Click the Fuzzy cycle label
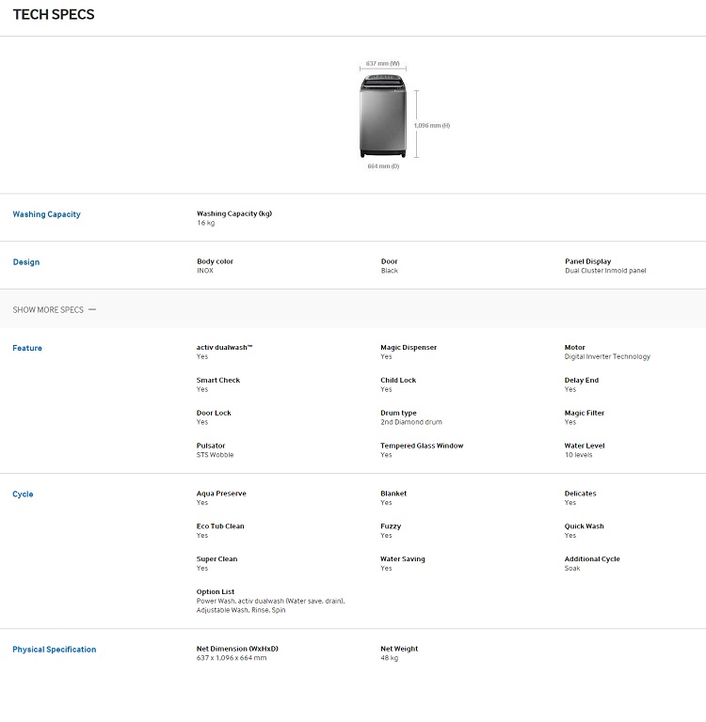 (391, 526)
